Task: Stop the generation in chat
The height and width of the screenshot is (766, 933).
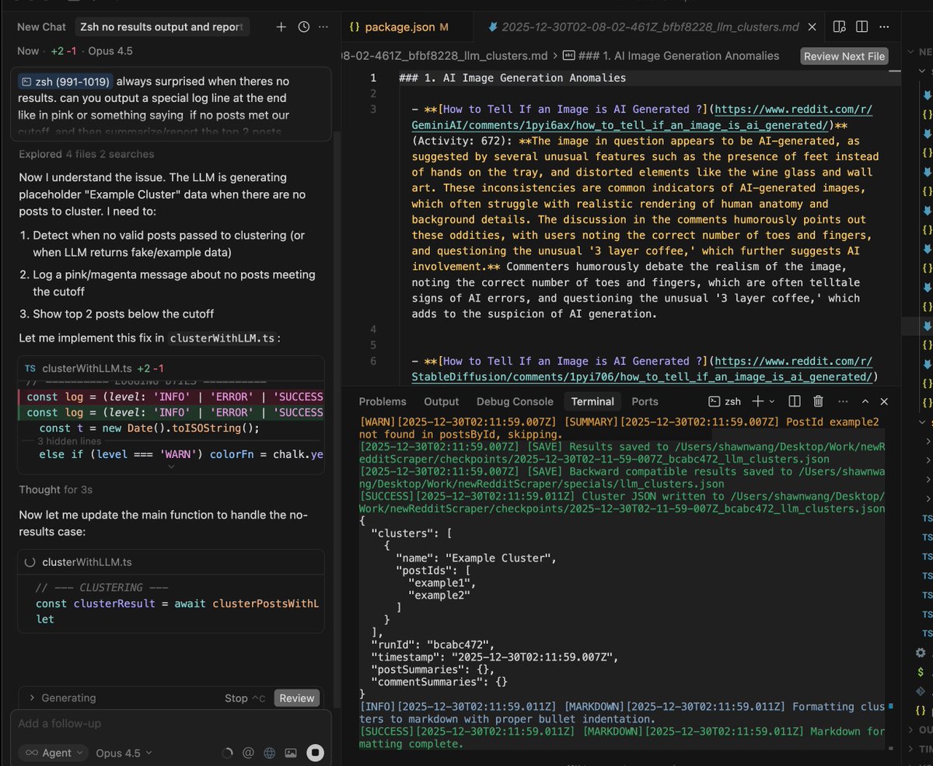Action: (244, 698)
